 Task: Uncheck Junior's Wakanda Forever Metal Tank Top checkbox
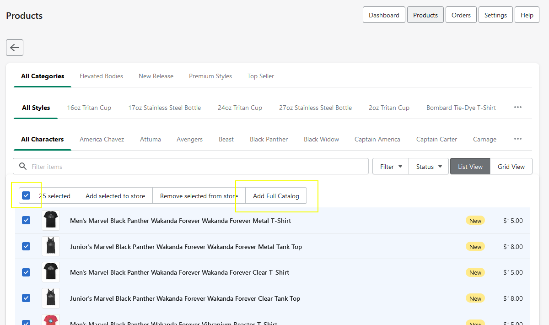tap(26, 246)
